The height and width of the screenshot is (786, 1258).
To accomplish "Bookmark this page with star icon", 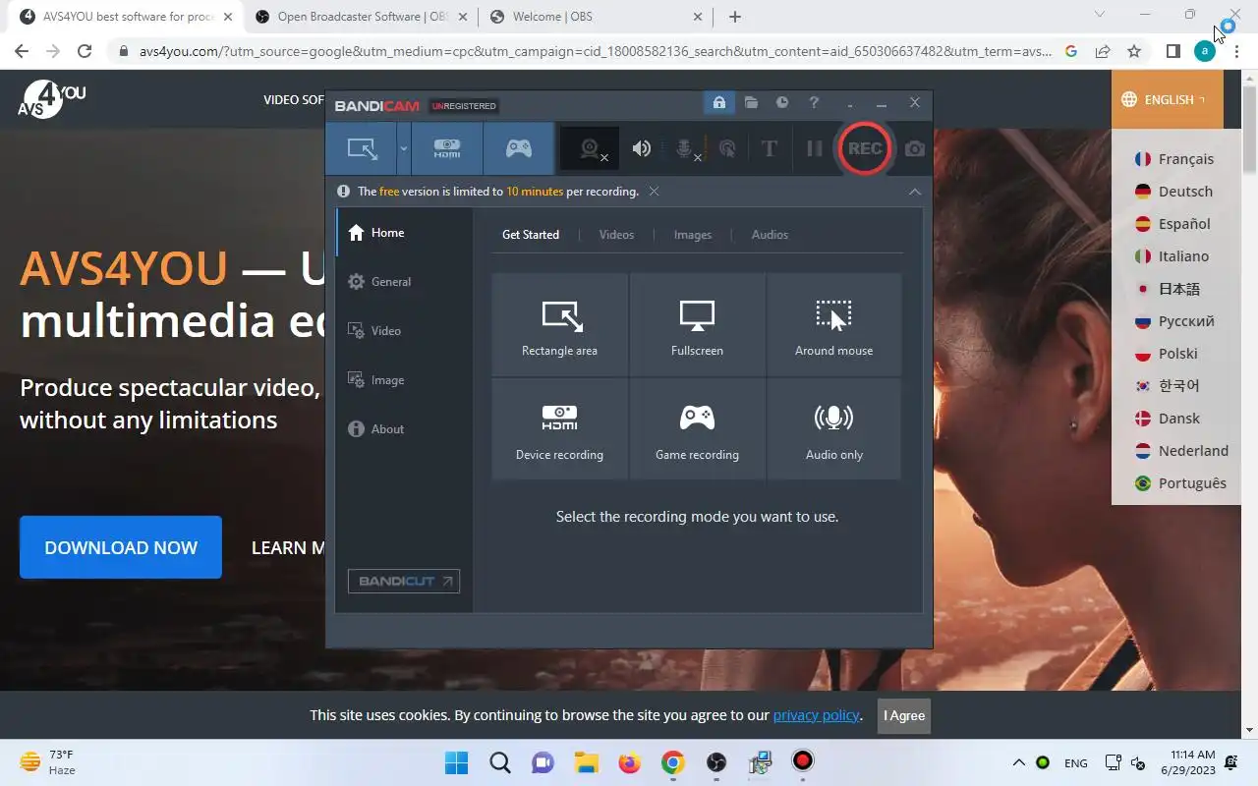I will [x=1134, y=51].
